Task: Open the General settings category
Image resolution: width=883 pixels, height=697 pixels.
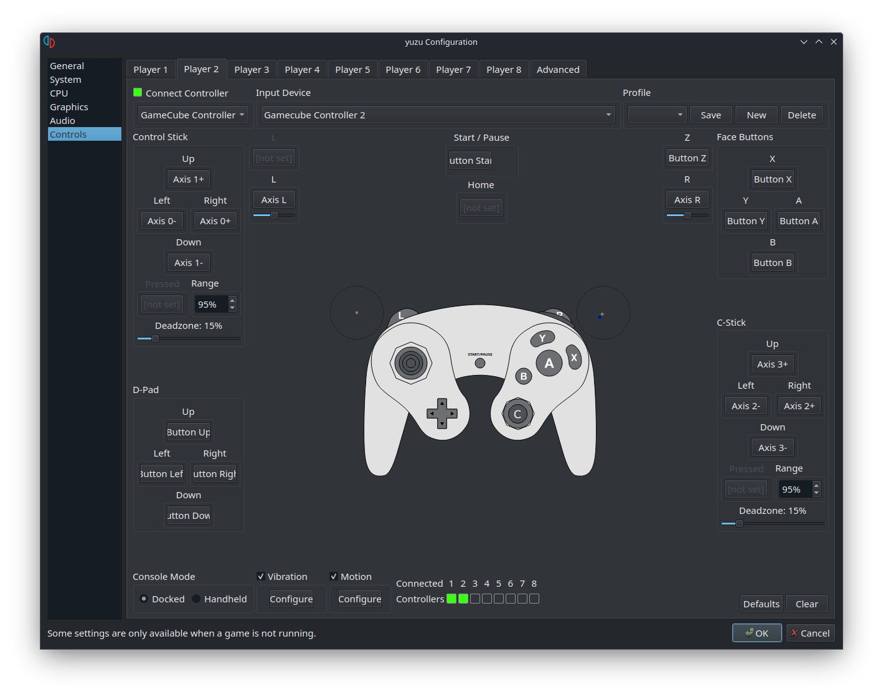Action: click(85, 66)
